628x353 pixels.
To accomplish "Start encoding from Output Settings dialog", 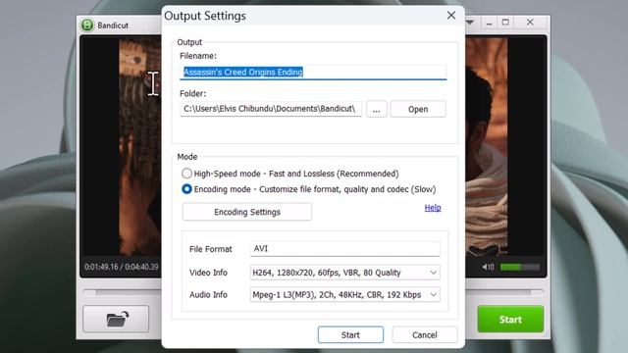I will click(350, 335).
